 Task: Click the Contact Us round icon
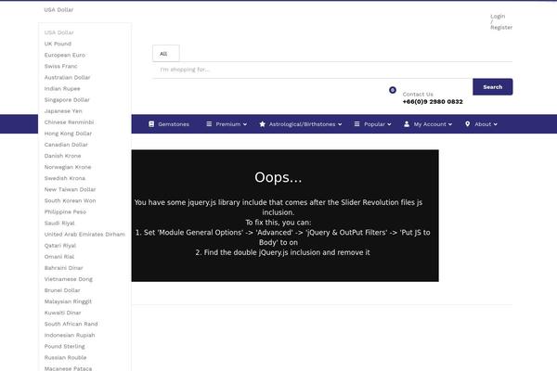tap(393, 90)
